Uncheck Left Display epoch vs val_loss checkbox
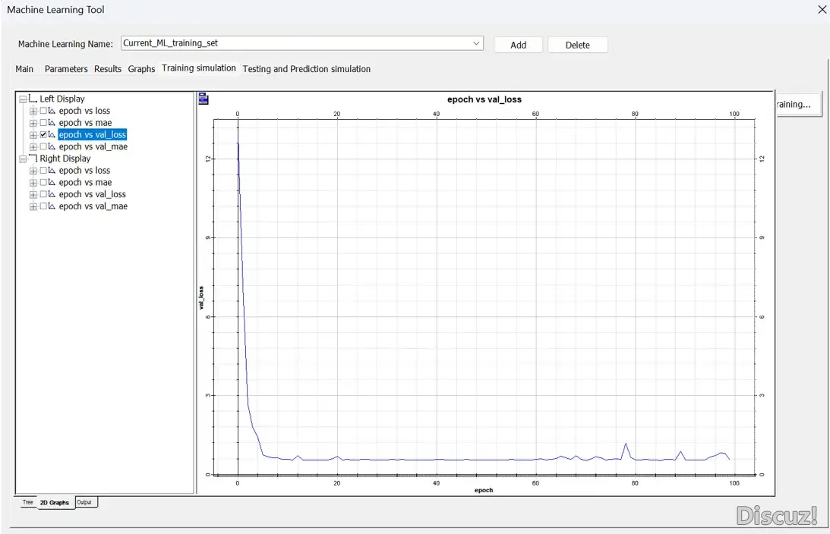830x534 pixels. (x=43, y=135)
